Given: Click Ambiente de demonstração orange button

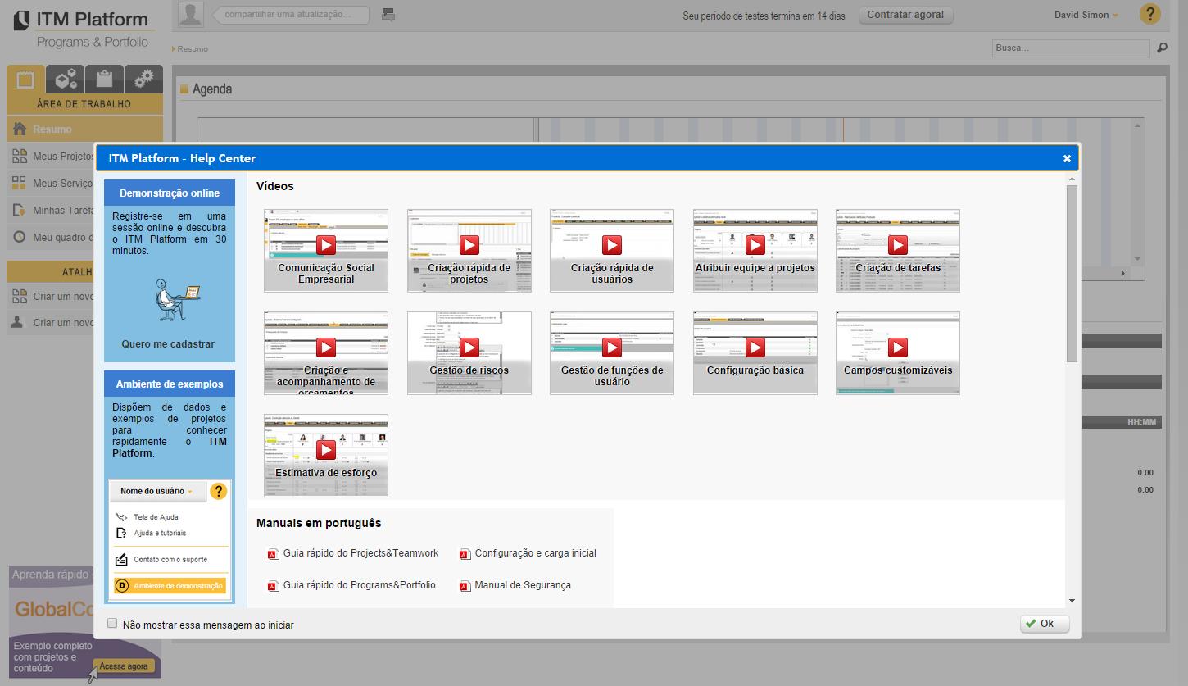Looking at the screenshot, I should point(170,586).
